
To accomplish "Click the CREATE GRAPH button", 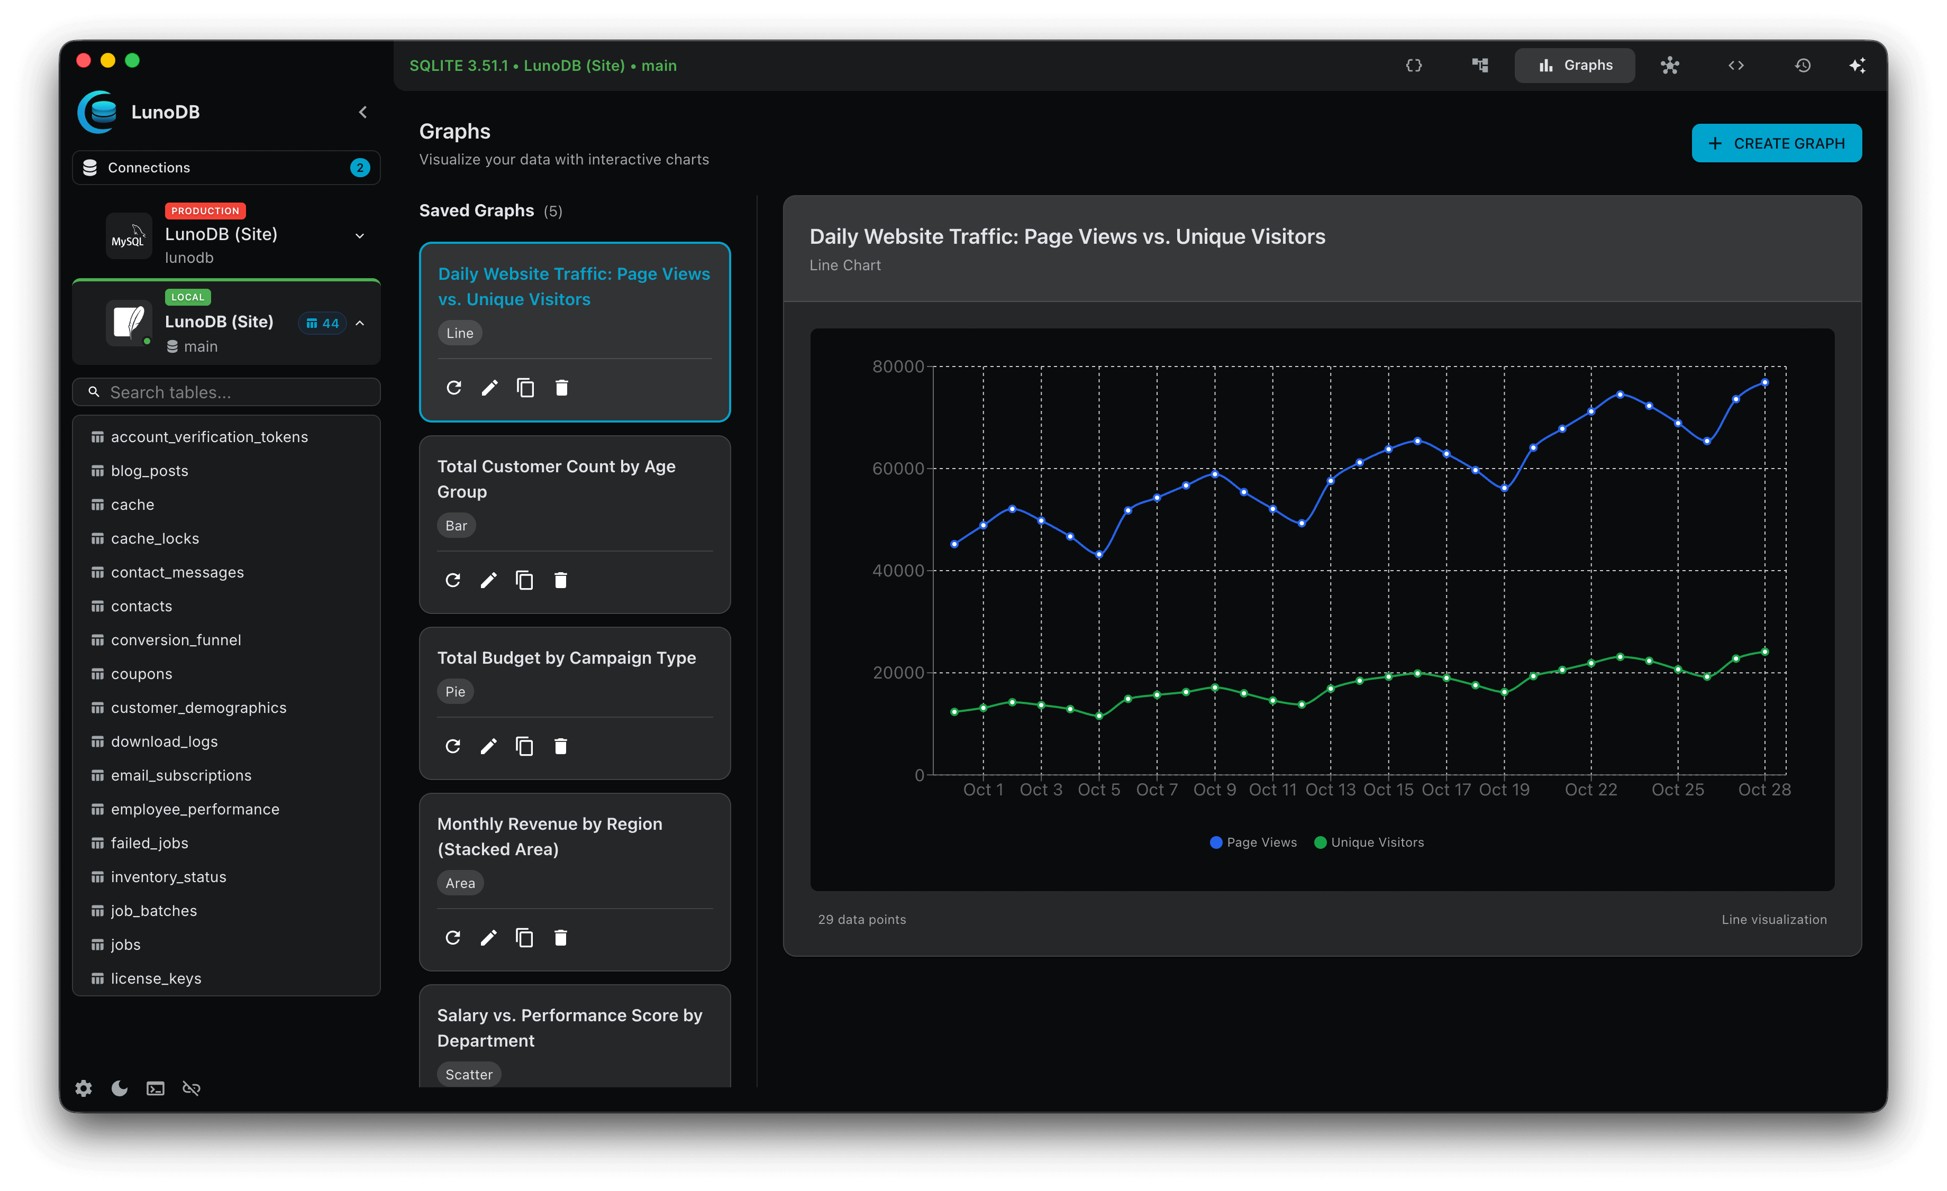I will pos(1776,143).
